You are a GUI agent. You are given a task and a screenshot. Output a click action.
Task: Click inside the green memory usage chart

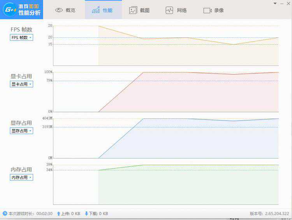click(187, 187)
